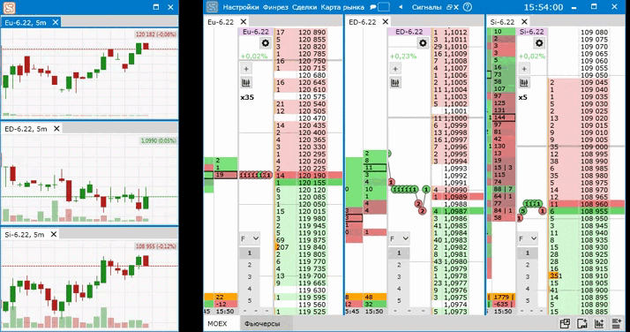This screenshot has width=630, height=332.
Task: Open the help question mark icon
Action: [x=468, y=7]
